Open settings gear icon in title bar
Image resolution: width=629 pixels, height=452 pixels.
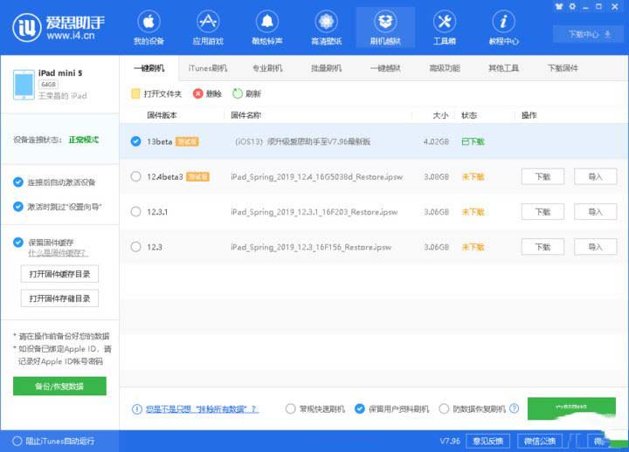pos(572,6)
